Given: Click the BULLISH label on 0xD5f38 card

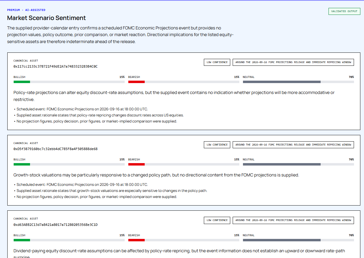Looking at the screenshot, I should tap(19, 159).
